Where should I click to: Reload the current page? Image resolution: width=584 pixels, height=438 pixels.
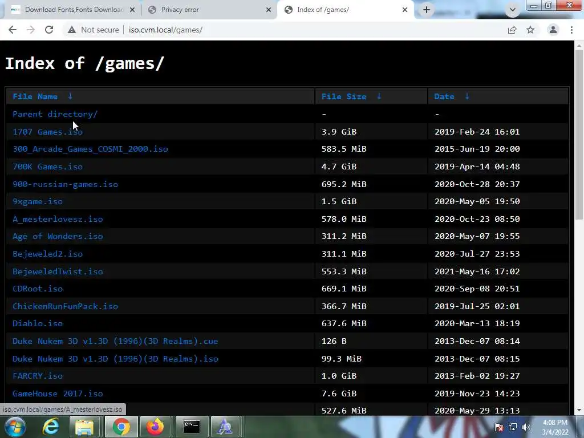tap(49, 30)
